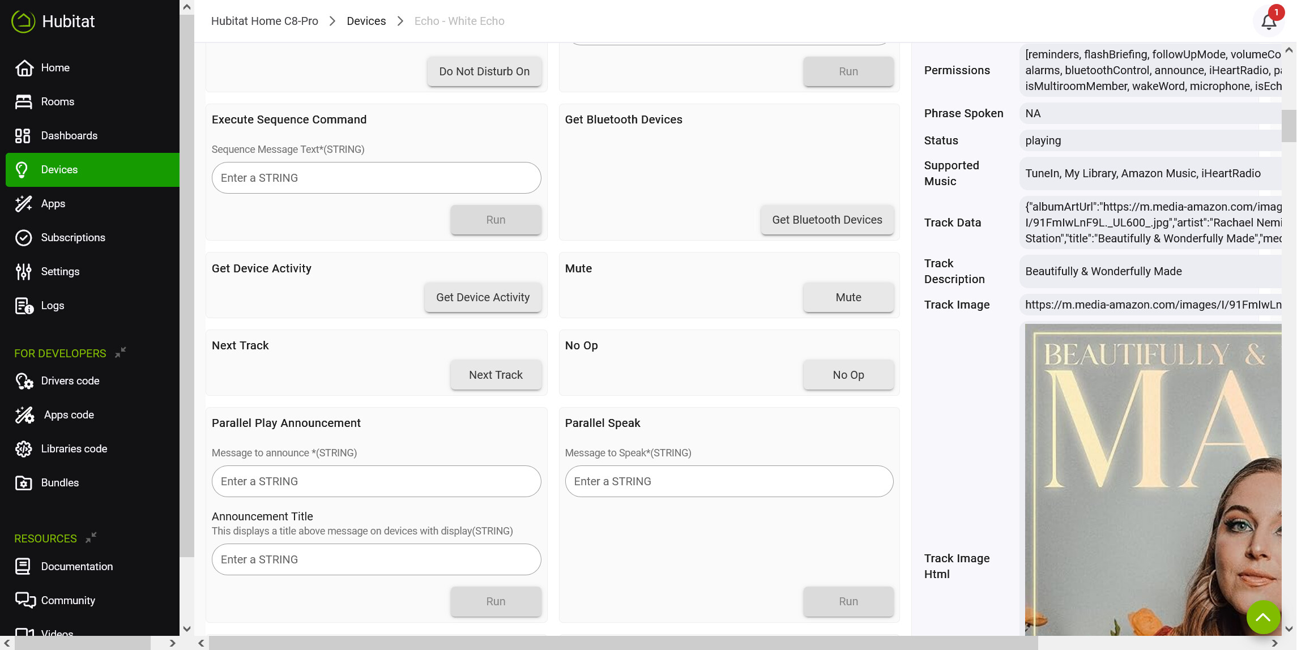This screenshot has height=650, width=1297.
Task: Open Rooms from the bed icon
Action: [x=24, y=102]
